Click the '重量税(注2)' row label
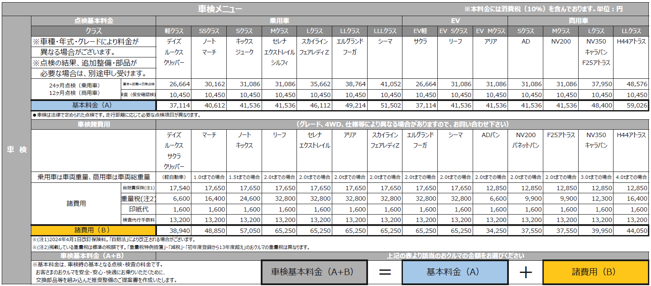 click(138, 199)
